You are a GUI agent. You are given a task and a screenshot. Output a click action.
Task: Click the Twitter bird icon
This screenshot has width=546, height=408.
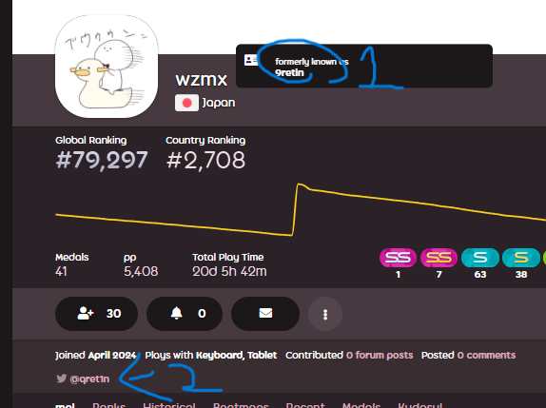[x=61, y=379]
